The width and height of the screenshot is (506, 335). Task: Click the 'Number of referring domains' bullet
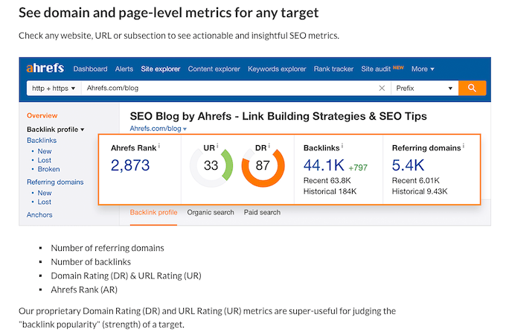[107, 248]
